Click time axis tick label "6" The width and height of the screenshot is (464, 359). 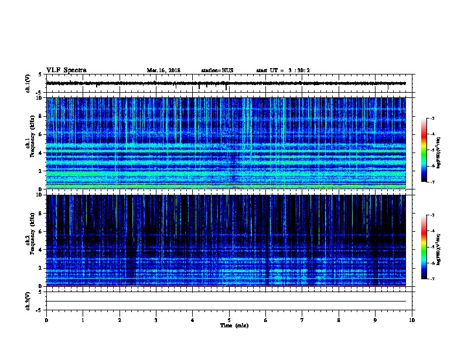(265, 320)
